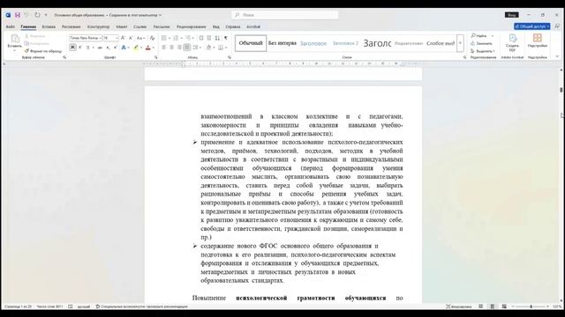Open the Рецензирование ribbon tab
This screenshot has width=565, height=317.
click(191, 26)
